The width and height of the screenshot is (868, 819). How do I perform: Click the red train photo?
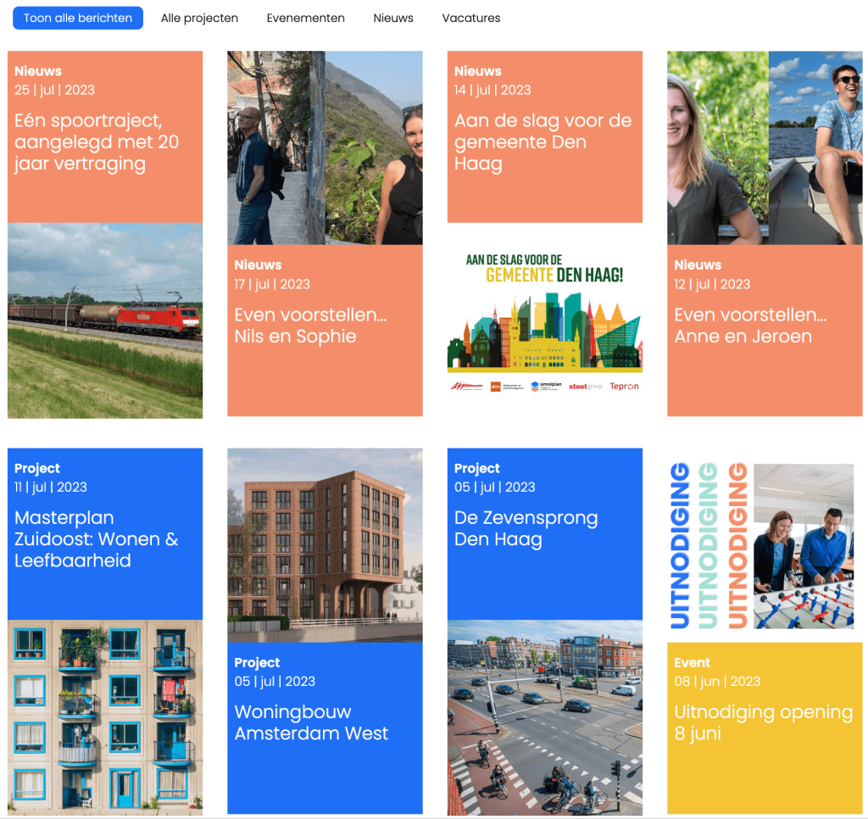pos(104,320)
